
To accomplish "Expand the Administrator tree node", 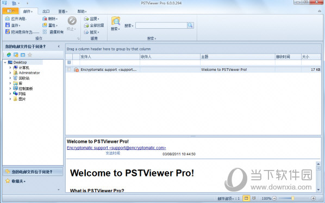I will click(10, 73).
